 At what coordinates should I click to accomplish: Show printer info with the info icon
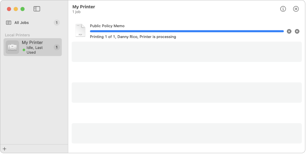pos(283,9)
